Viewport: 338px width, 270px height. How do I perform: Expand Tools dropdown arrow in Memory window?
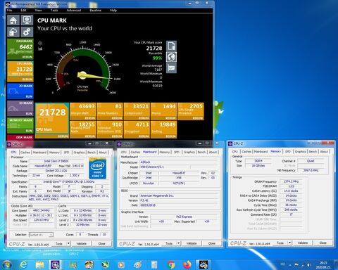tap(290, 243)
